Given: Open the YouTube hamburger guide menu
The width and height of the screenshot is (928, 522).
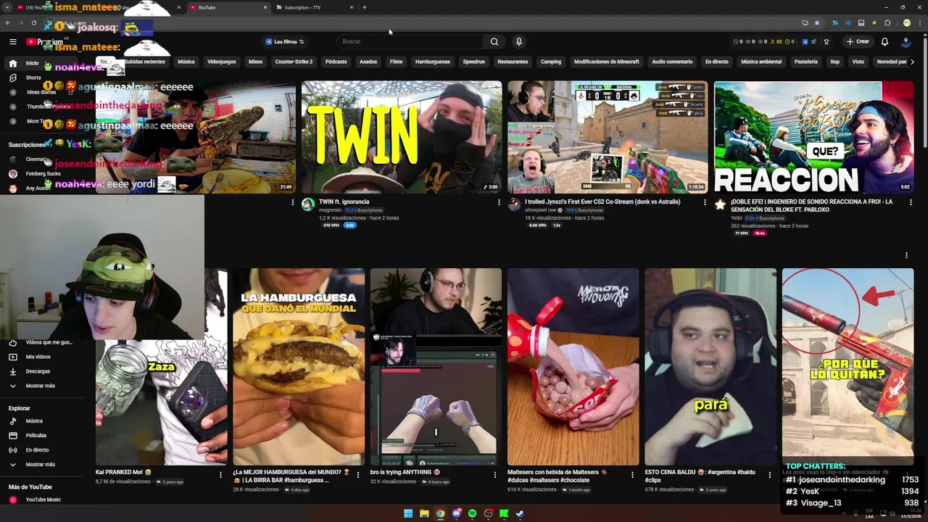Looking at the screenshot, I should click(x=12, y=41).
